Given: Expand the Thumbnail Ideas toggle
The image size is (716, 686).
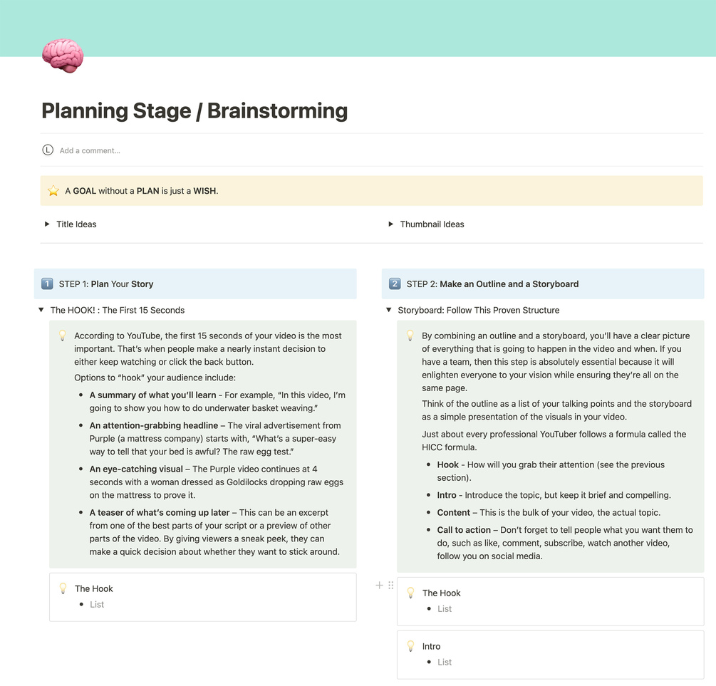Looking at the screenshot, I should [x=390, y=224].
